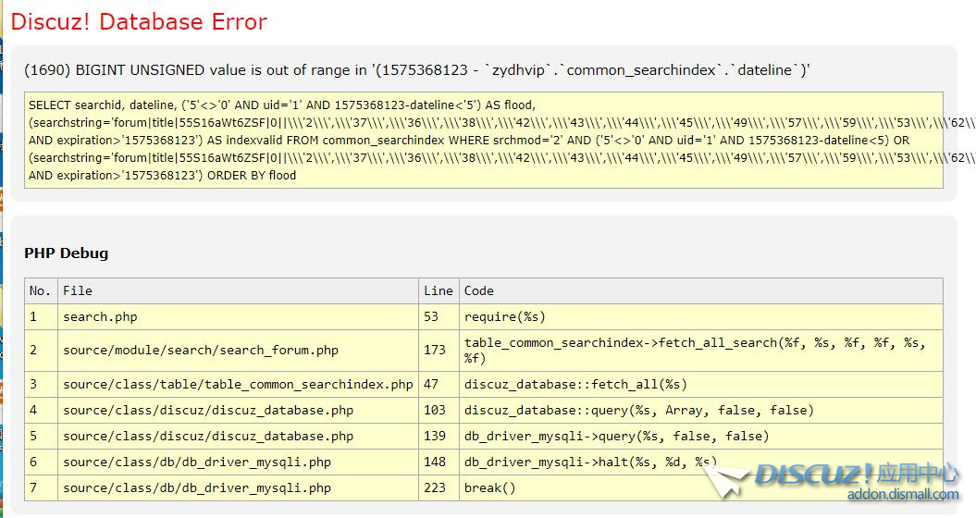This screenshot has width=976, height=518.
Task: Click the Discuz! Database Error heading
Action: click(139, 22)
